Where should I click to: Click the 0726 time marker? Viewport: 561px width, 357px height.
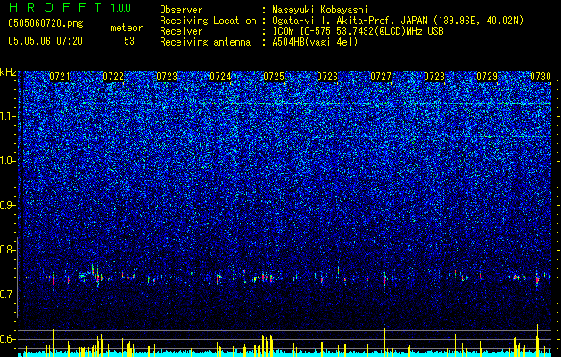(x=327, y=77)
